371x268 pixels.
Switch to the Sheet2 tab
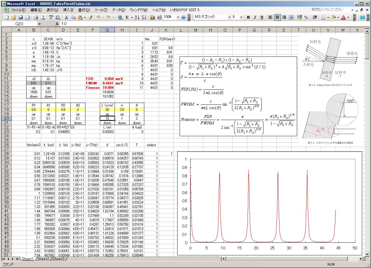[43, 259]
